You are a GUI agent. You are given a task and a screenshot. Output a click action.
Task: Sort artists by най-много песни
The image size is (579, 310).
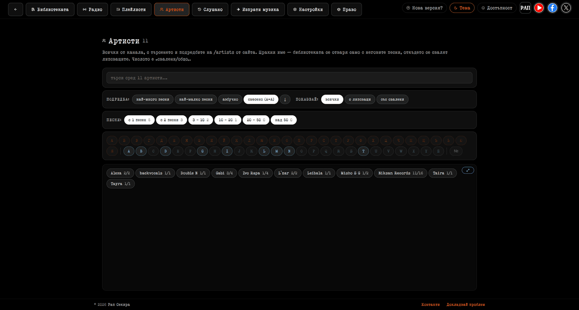[x=153, y=100]
